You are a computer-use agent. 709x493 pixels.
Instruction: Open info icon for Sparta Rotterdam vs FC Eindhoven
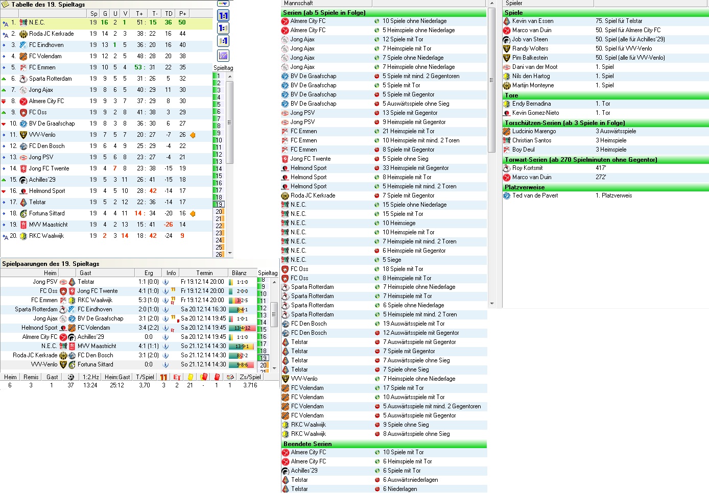coord(166,309)
